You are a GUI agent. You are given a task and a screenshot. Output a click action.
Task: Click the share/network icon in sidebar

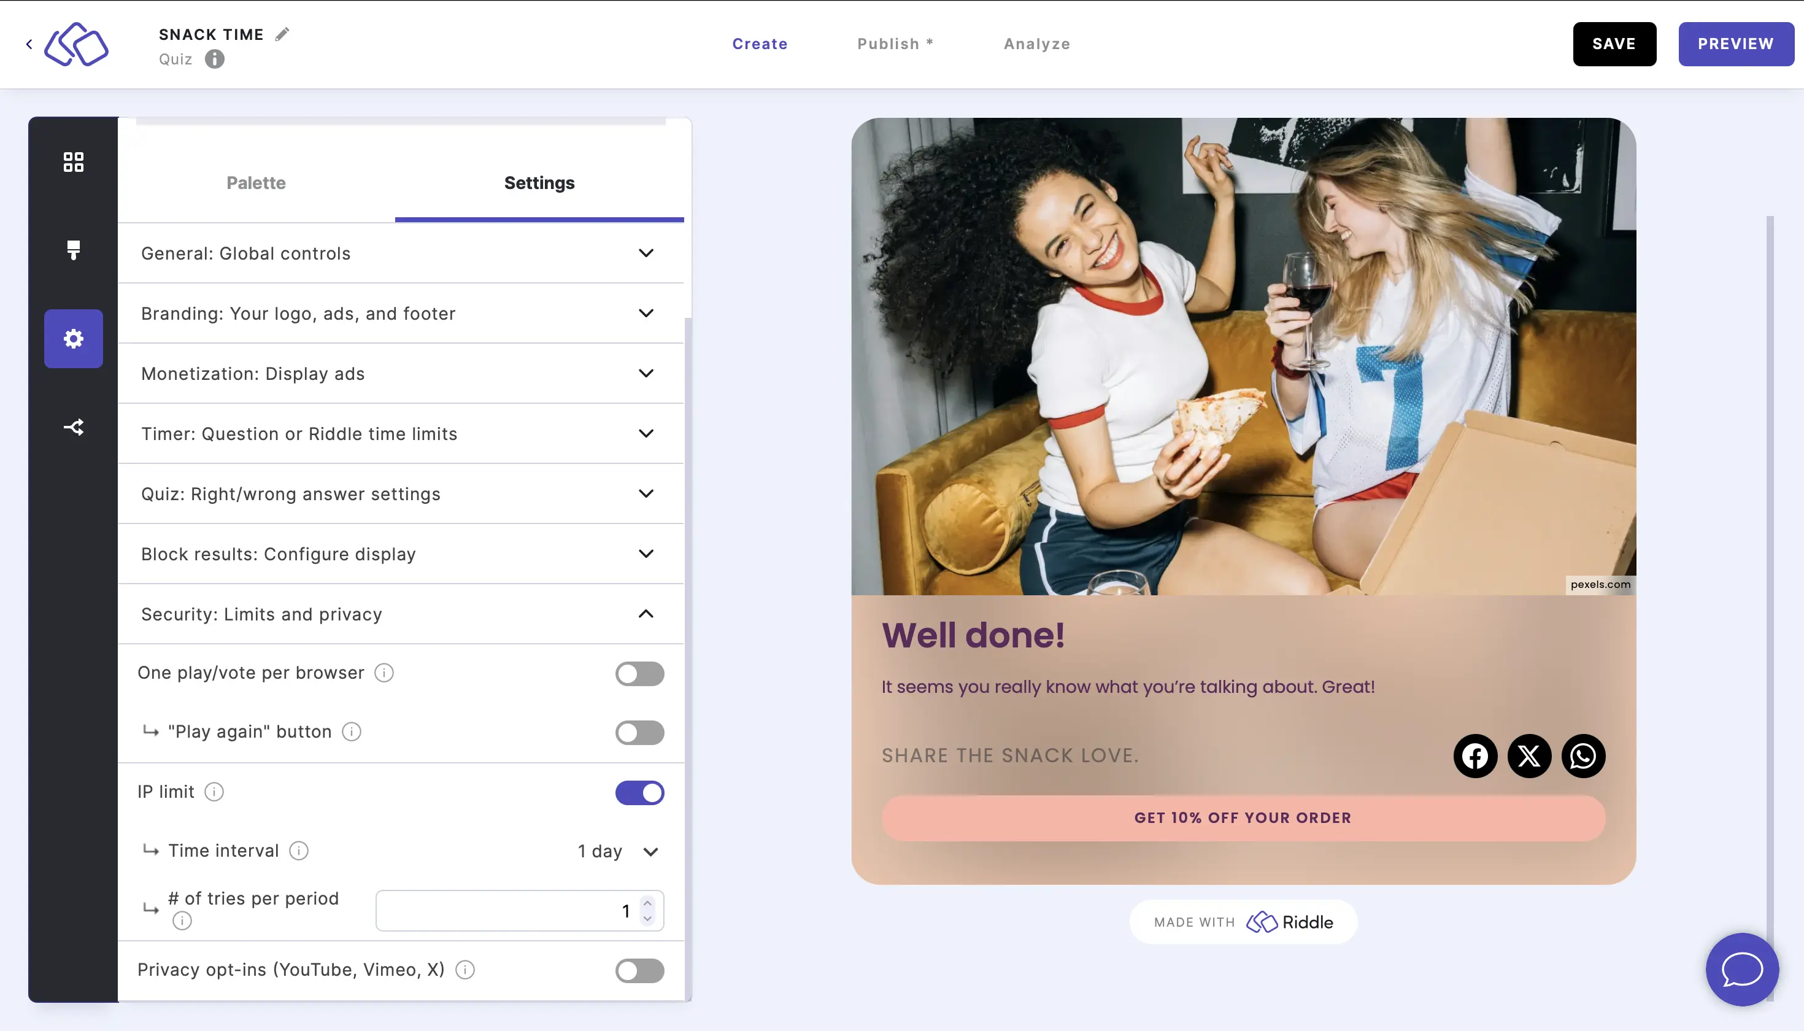tap(73, 428)
